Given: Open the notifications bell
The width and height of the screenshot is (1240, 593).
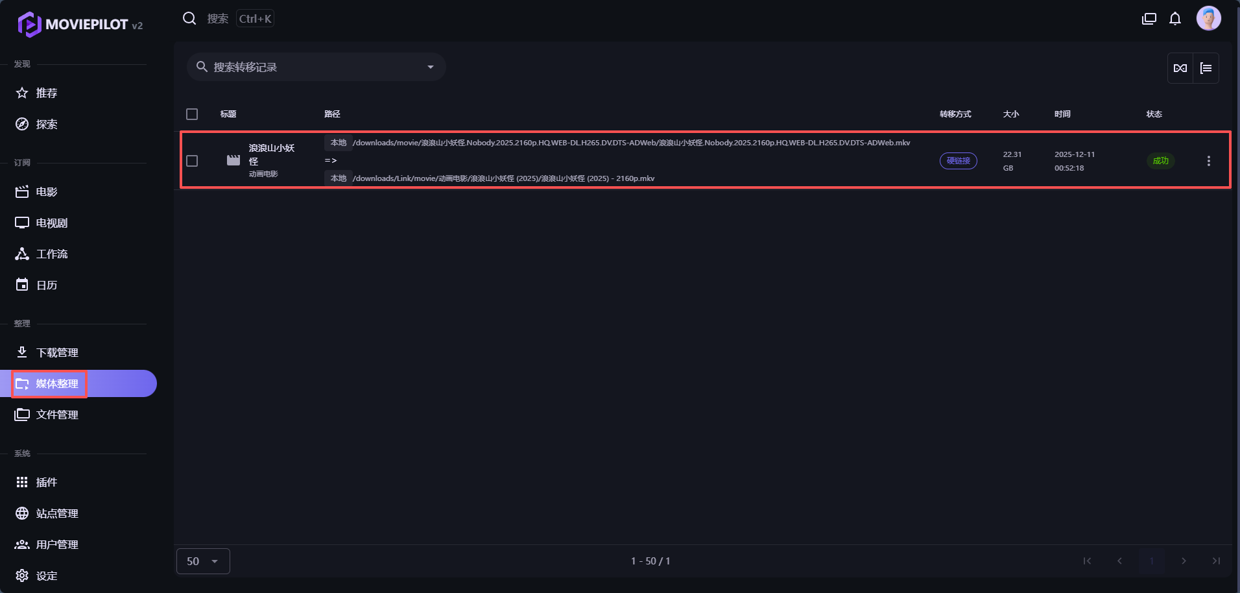Looking at the screenshot, I should 1174,19.
